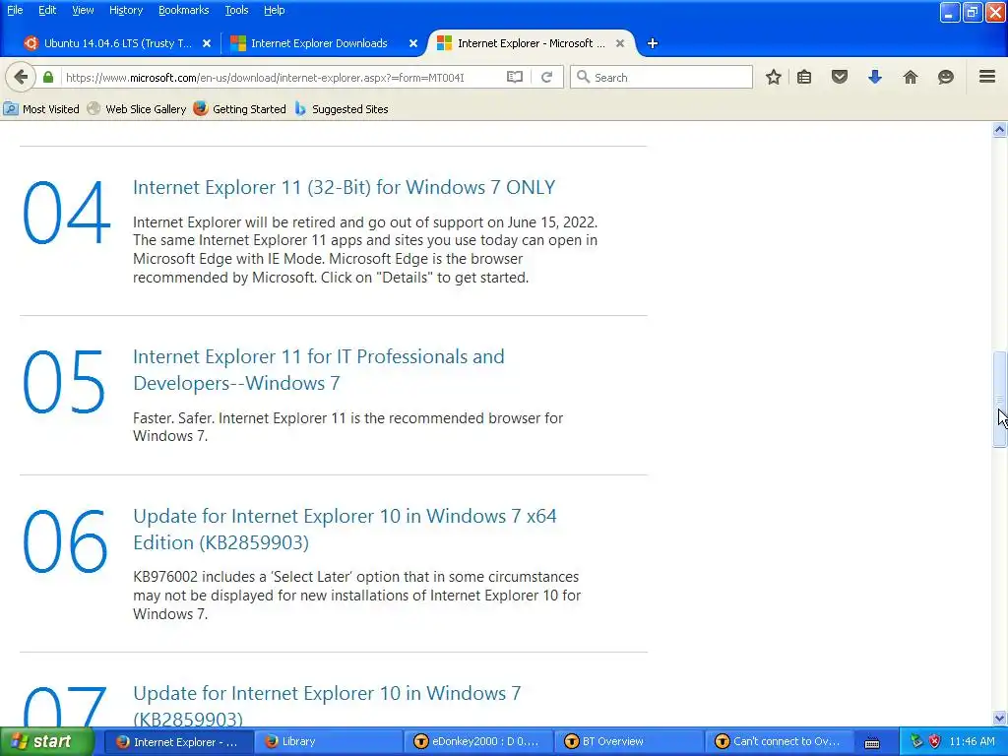
Task: Show your bookmarks list icon
Action: 804,77
